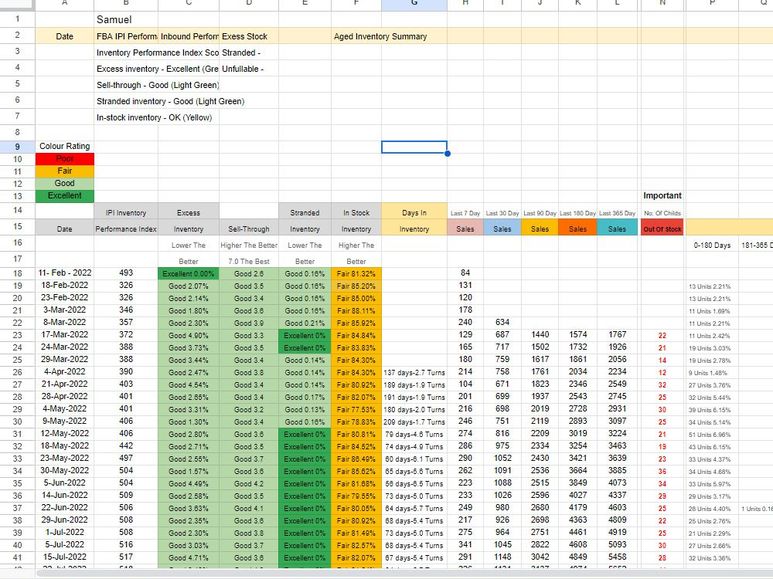Select cell containing Samuel
The width and height of the screenshot is (773, 579).
[126, 20]
